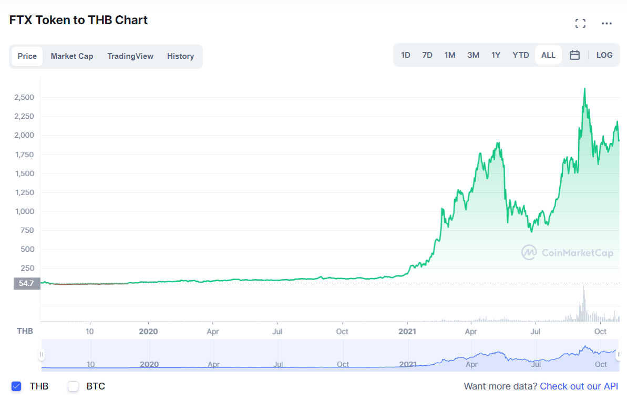Toggle the LOG scale button

(x=604, y=55)
